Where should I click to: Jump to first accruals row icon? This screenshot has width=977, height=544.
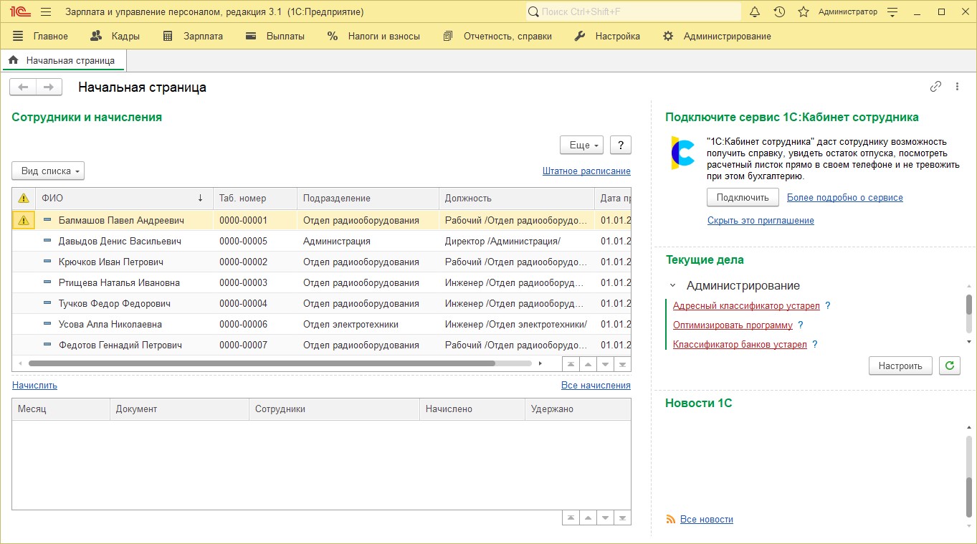tap(571, 517)
